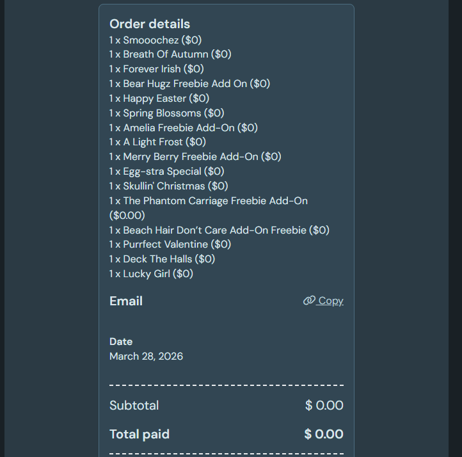The height and width of the screenshot is (457, 462).
Task: Select Amelia Freebie Add-On entry
Action: click(183, 128)
